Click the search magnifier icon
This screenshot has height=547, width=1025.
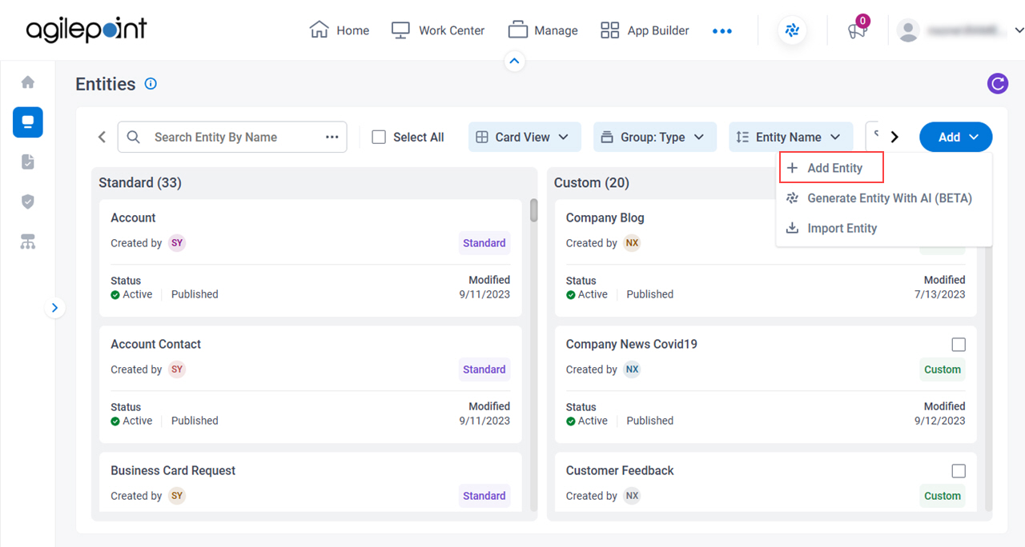click(134, 137)
